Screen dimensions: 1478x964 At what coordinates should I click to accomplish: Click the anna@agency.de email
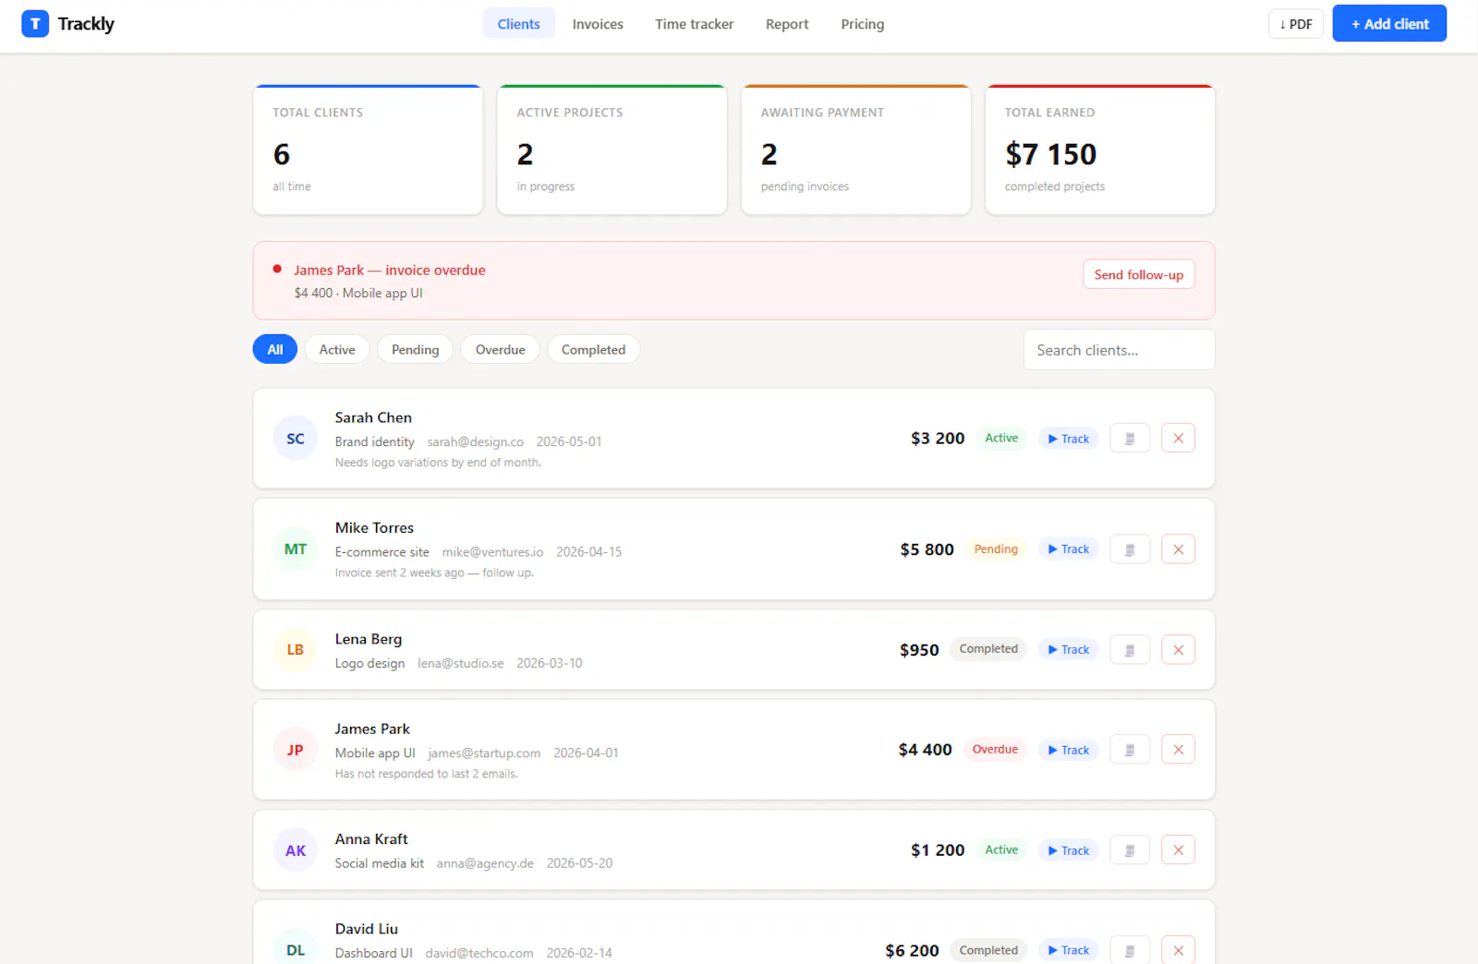485,863
